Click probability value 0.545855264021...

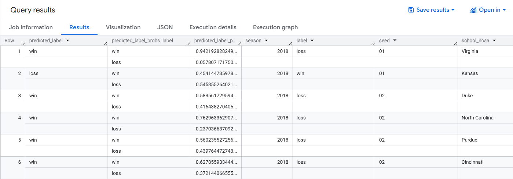[x=216, y=84]
